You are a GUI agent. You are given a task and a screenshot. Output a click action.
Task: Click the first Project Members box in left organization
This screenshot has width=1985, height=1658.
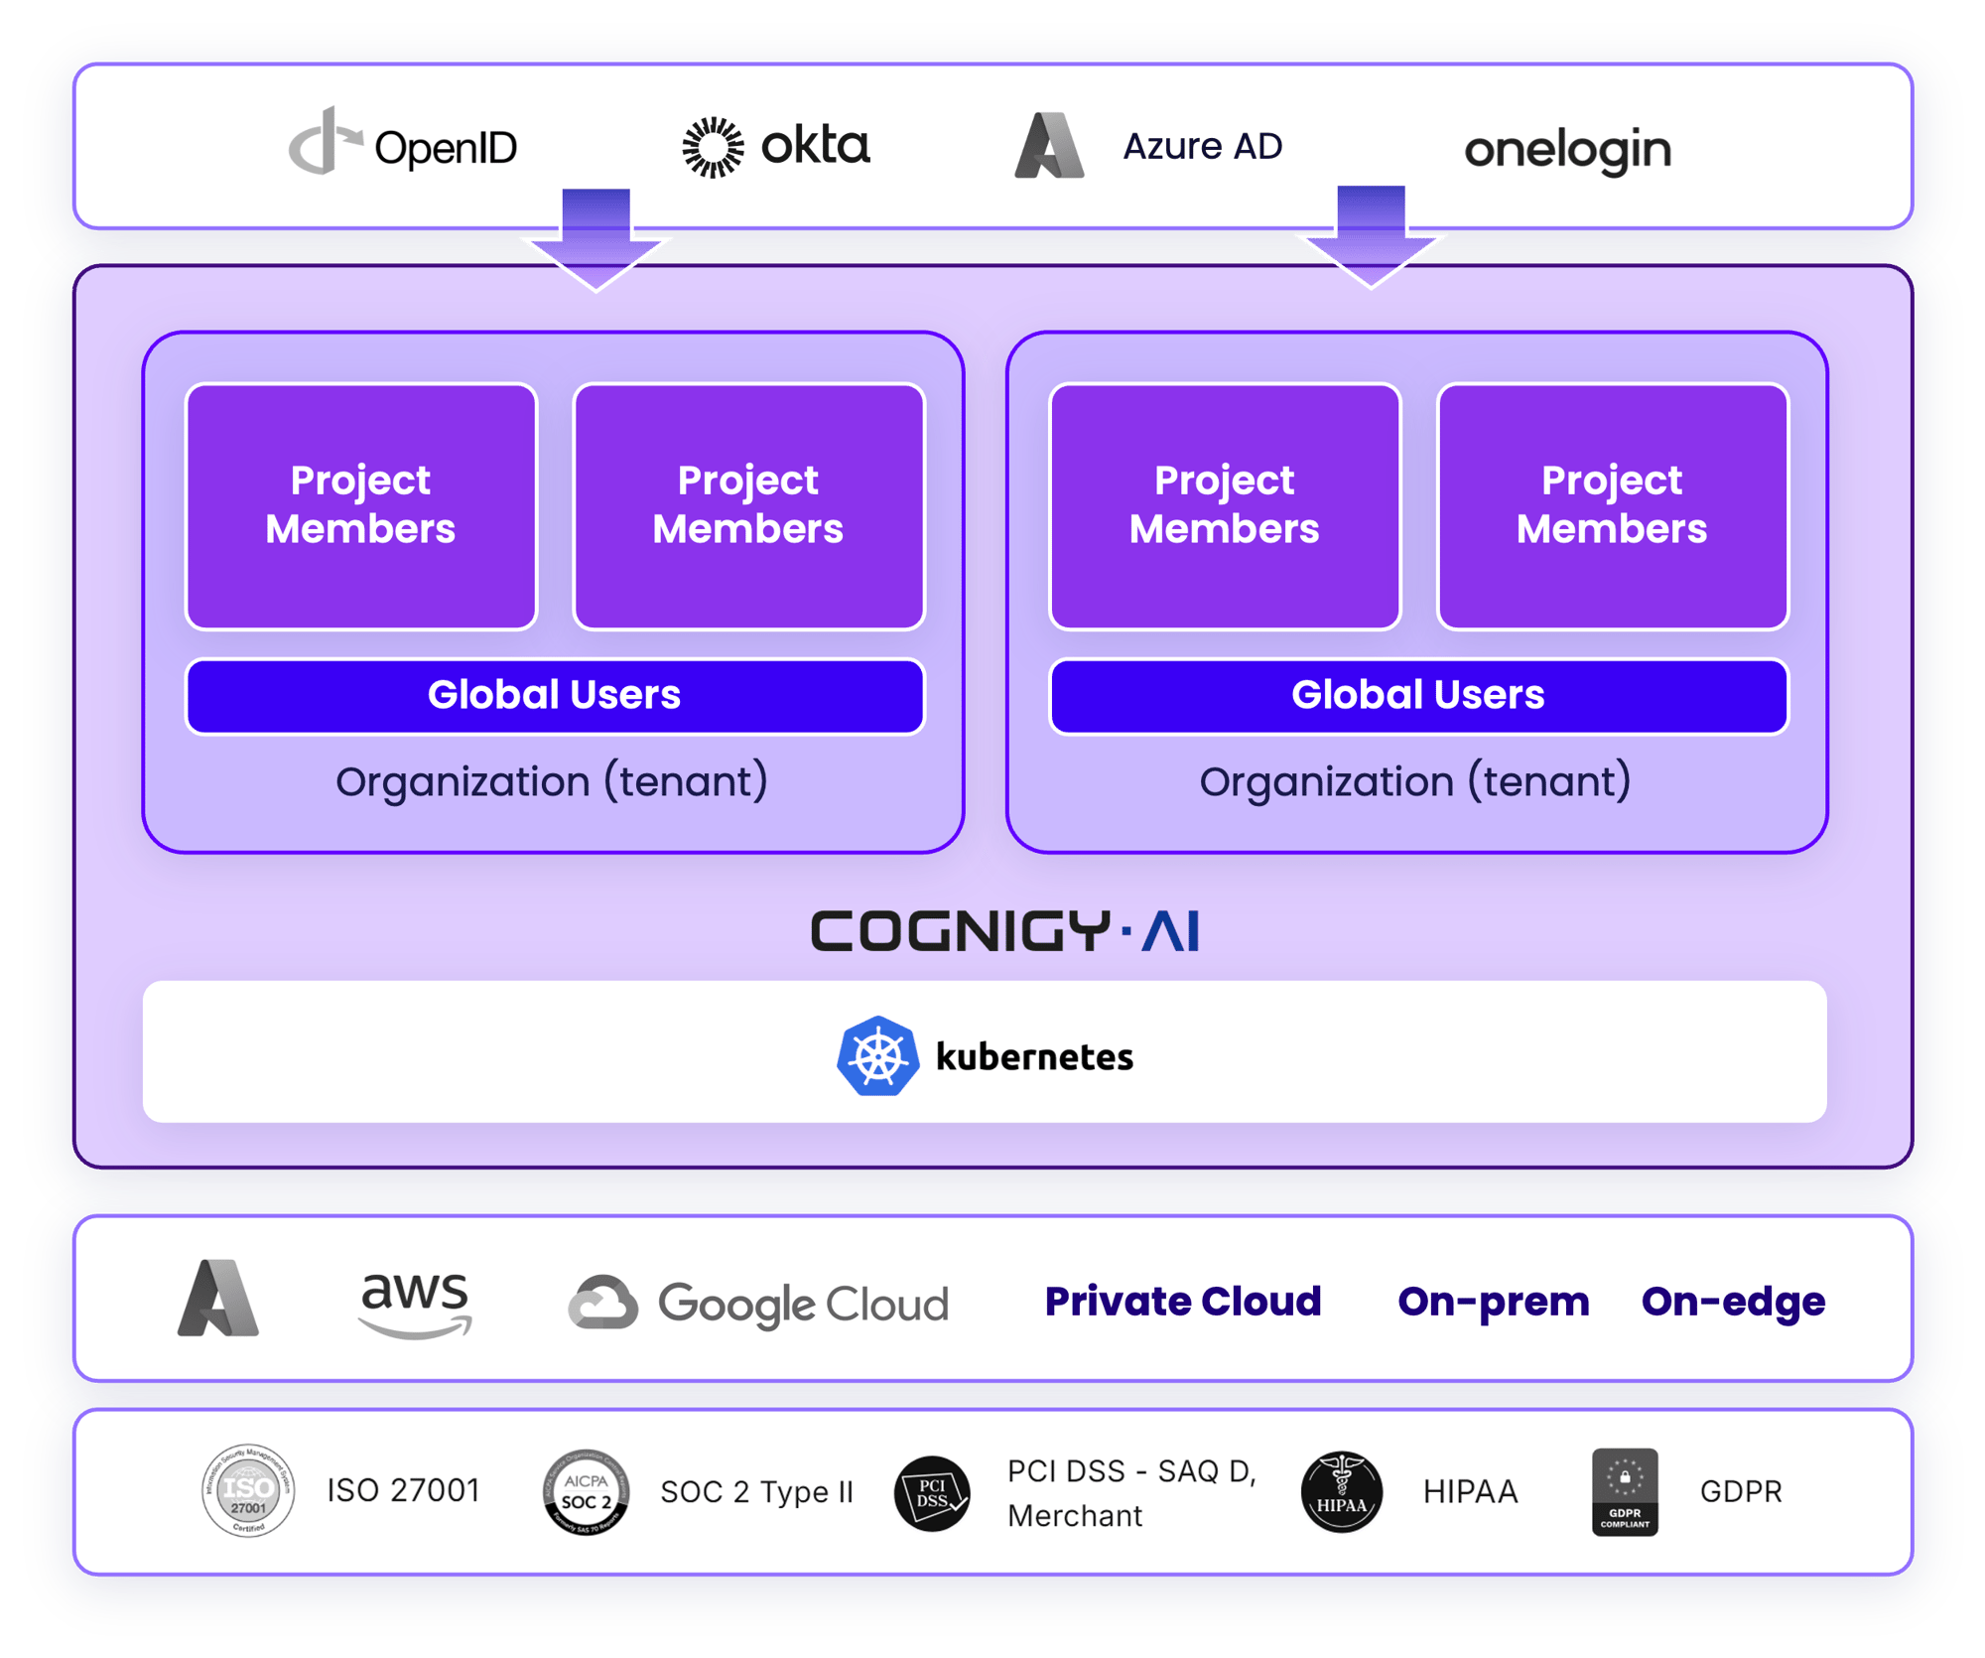(x=361, y=506)
